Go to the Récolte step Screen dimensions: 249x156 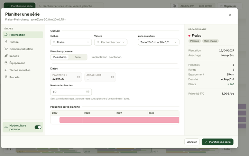23,56
